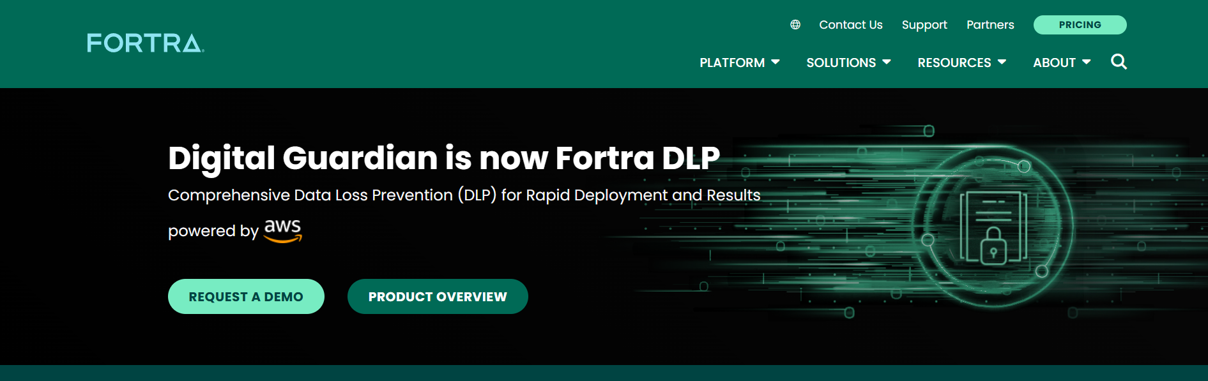The height and width of the screenshot is (381, 1208).
Task: Go to Contact Us
Action: tap(851, 25)
